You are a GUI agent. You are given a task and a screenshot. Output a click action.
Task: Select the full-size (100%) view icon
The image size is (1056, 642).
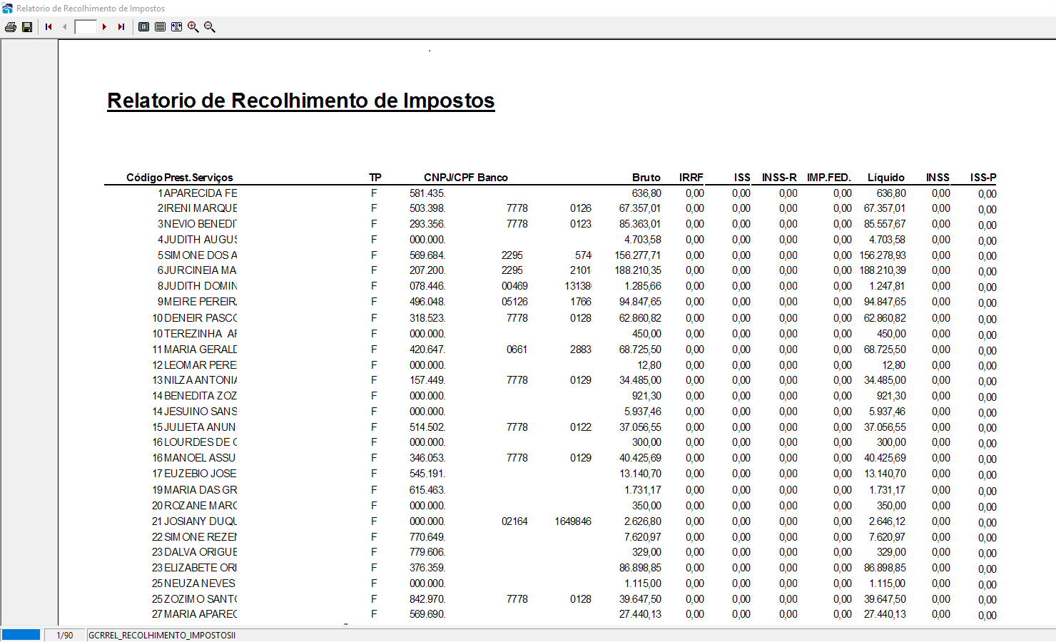point(160,27)
